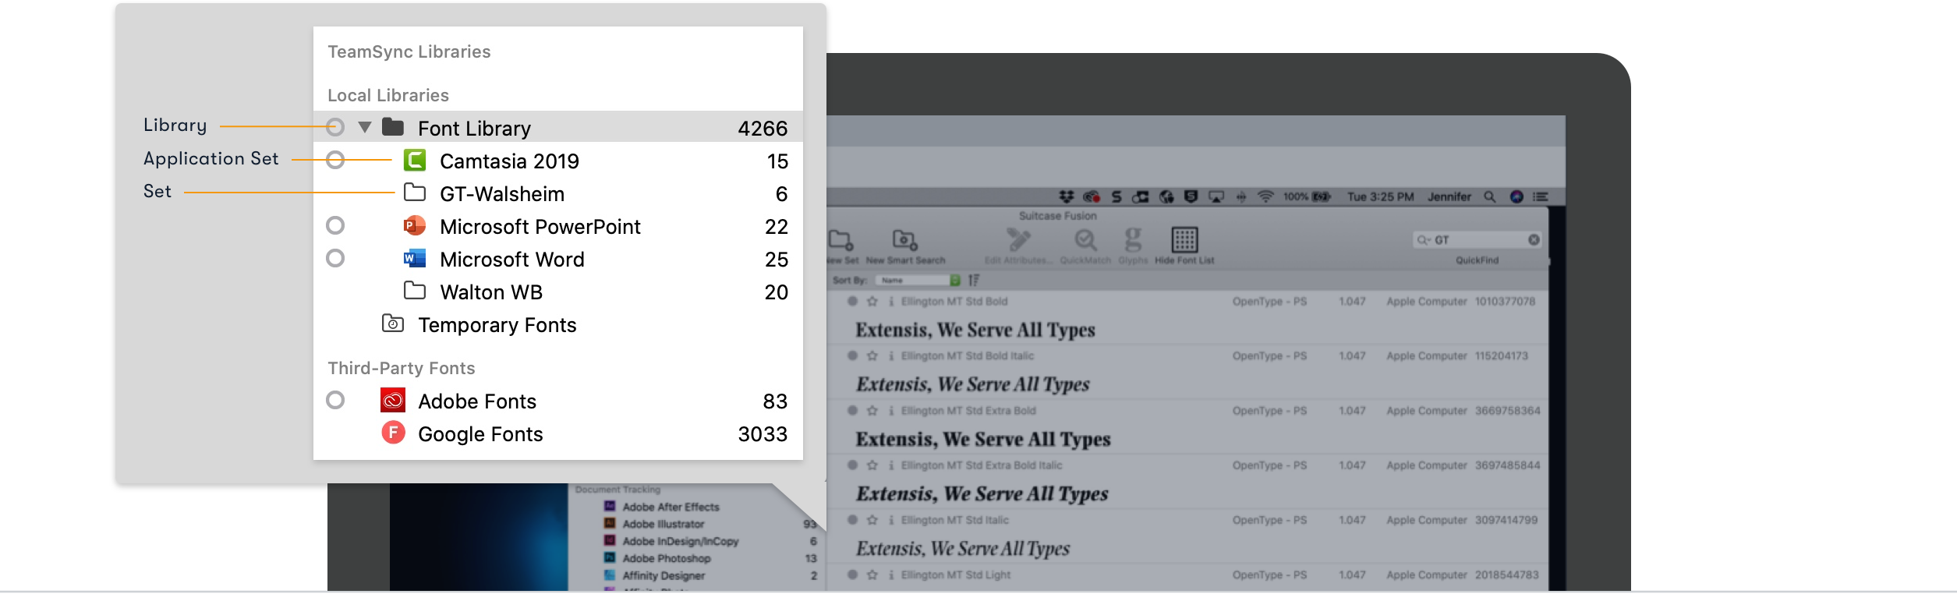Select the GT-Walsheim set
The width and height of the screenshot is (1957, 594).
pos(501,193)
